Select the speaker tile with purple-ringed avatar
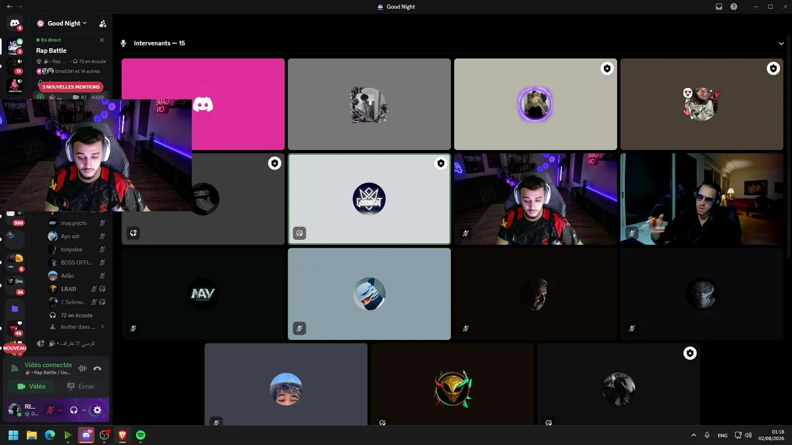Image resolution: width=792 pixels, height=445 pixels. (535, 104)
